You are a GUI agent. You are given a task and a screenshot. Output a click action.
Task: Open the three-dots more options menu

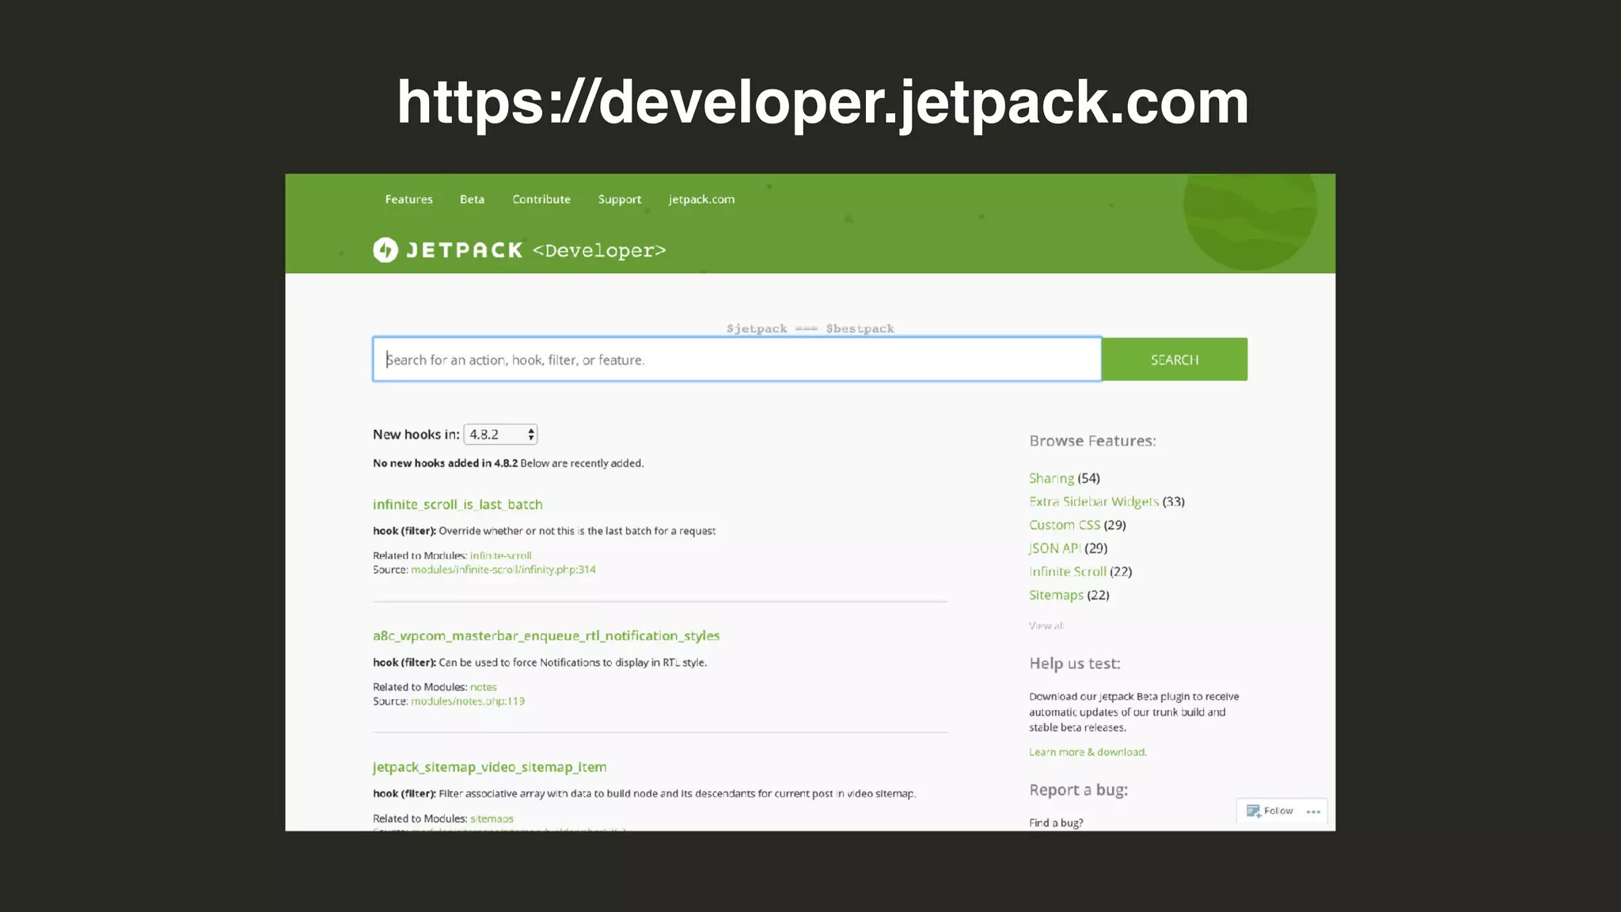1313,811
